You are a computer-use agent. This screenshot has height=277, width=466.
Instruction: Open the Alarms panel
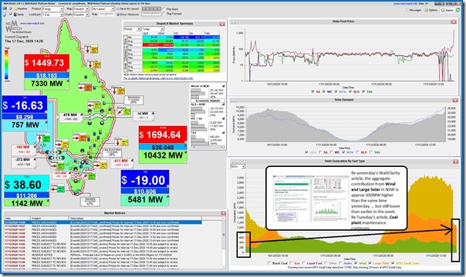tap(447, 10)
